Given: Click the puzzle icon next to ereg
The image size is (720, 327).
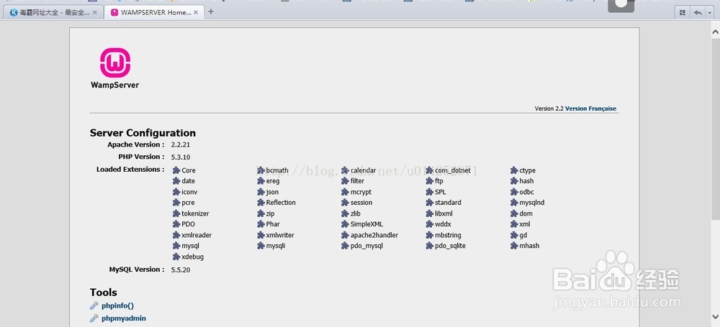Looking at the screenshot, I should 261,181.
